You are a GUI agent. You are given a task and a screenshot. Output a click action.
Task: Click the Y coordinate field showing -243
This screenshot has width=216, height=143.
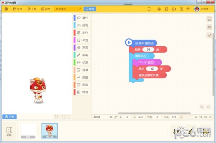click(140, 117)
